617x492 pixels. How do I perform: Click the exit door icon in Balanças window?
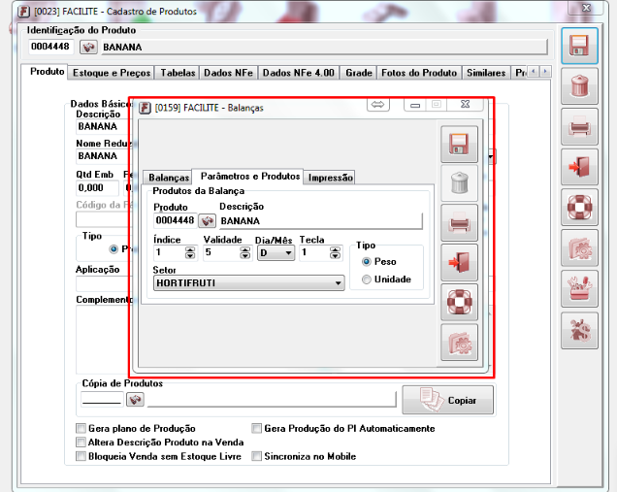coord(459,263)
